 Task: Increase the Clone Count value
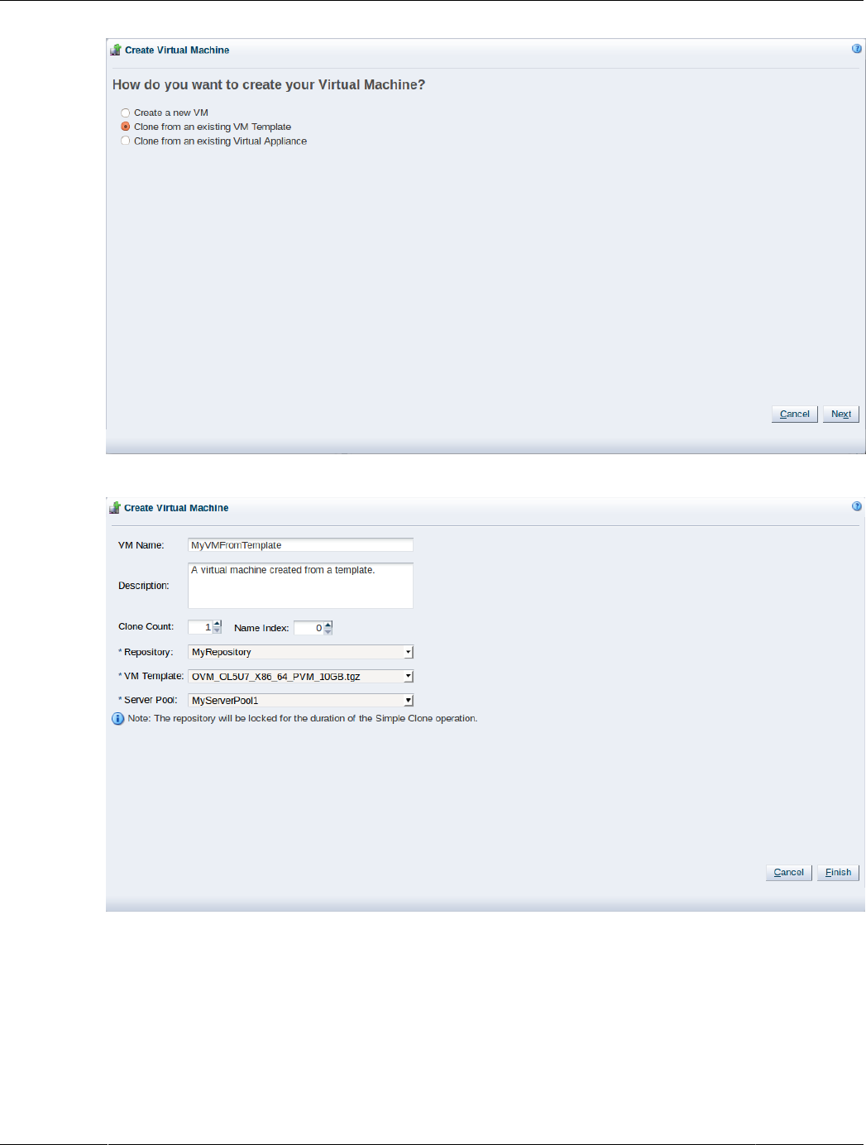[x=218, y=624]
